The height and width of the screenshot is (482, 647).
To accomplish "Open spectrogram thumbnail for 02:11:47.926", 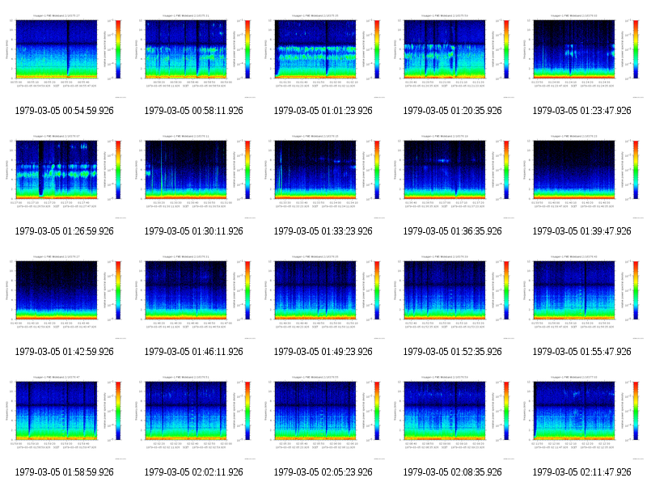I will (582, 416).
